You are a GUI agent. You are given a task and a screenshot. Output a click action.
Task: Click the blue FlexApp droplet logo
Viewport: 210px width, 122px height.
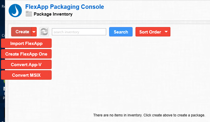click(15, 11)
